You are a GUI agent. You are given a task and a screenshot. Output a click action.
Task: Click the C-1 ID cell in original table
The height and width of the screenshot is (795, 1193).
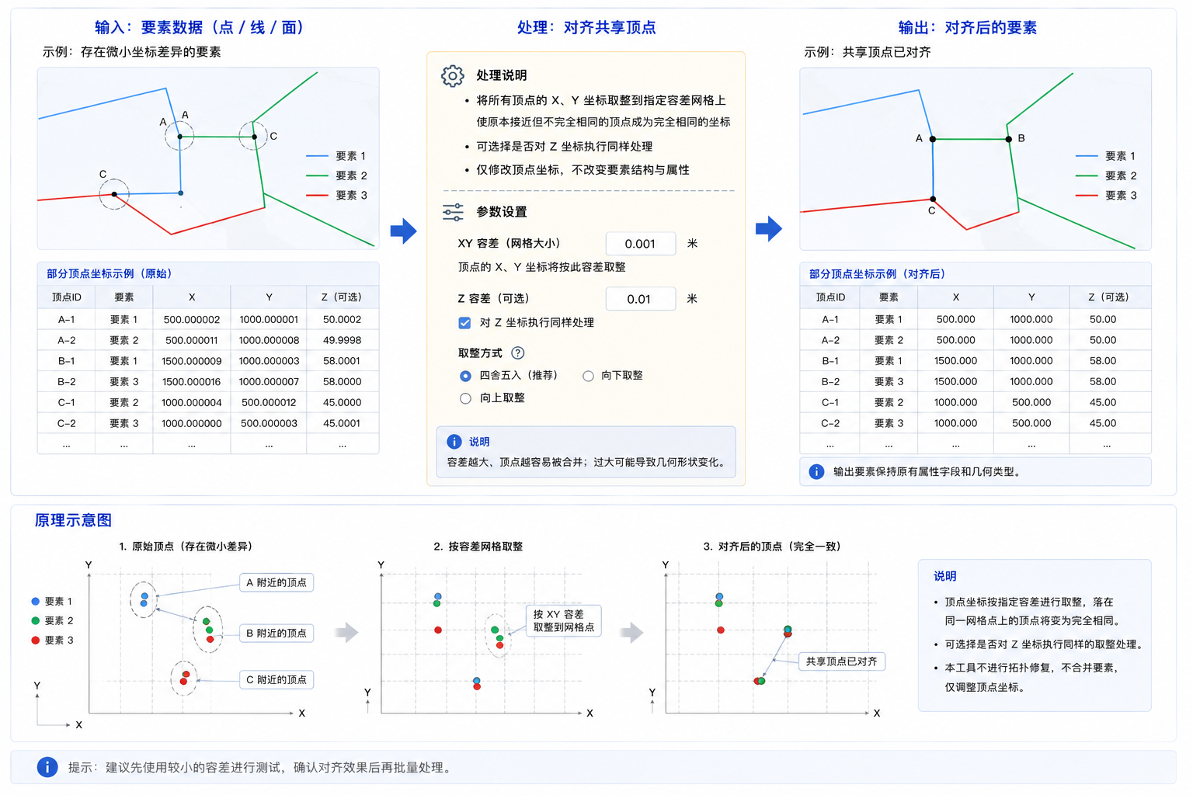coord(67,403)
